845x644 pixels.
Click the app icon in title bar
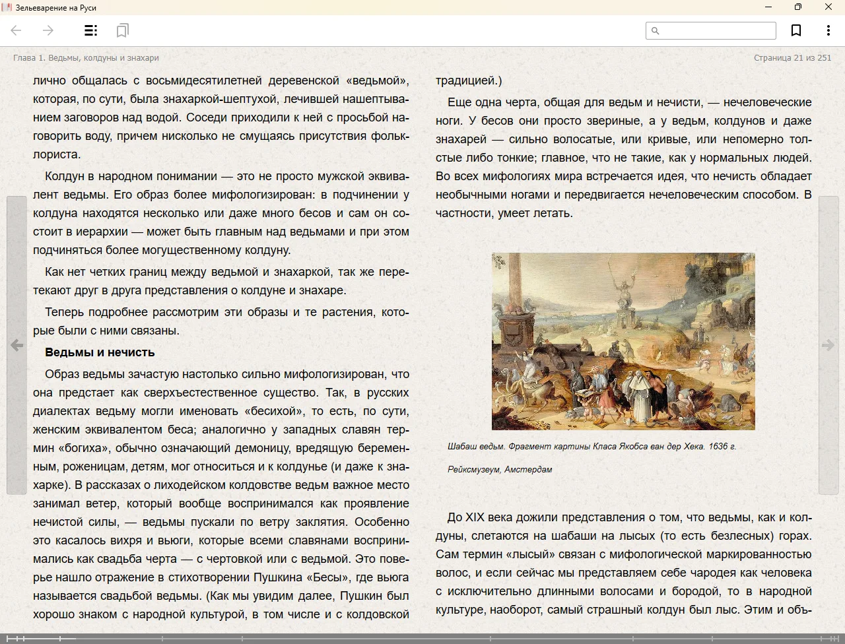point(7,7)
